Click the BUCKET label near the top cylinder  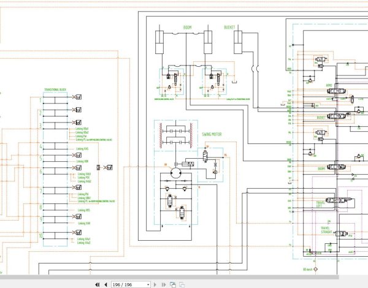[x=229, y=28]
